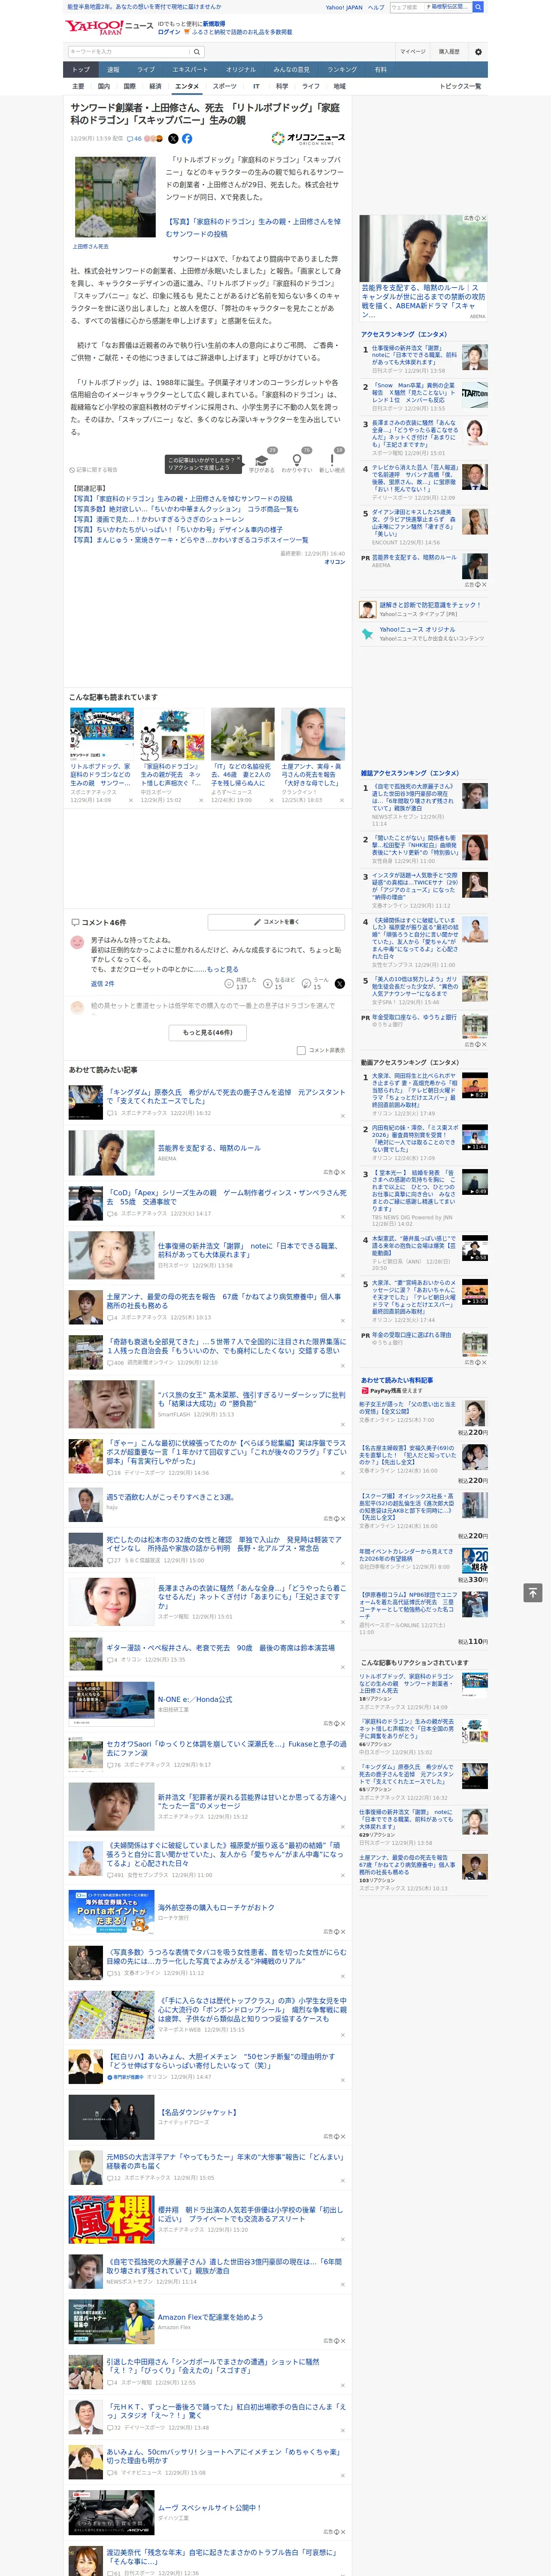
Task: Switch to the 速報 tab
Action: click(x=113, y=70)
